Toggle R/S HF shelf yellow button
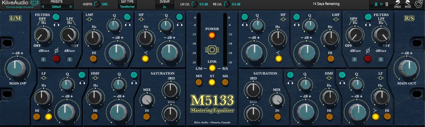This screenshot has height=127, width=425. (279, 59)
